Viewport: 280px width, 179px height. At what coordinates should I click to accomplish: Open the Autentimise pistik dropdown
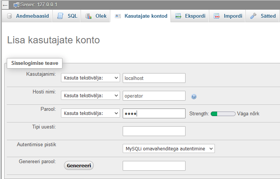[169, 148]
